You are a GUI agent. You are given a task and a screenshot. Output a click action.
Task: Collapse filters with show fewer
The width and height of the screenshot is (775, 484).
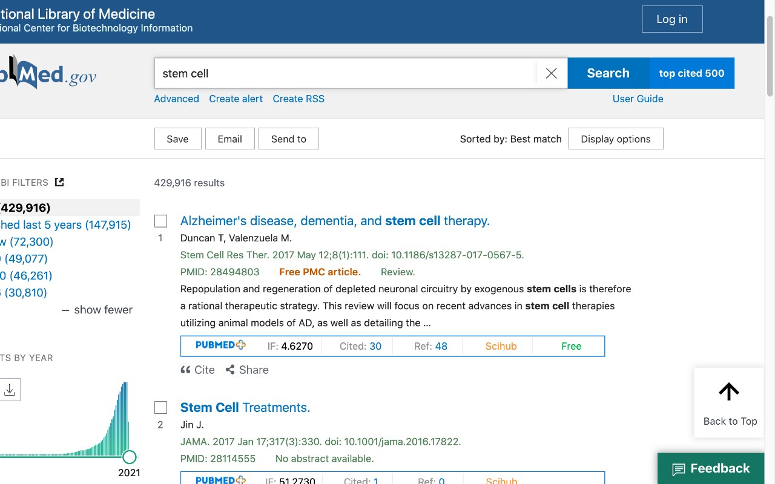[x=97, y=310]
